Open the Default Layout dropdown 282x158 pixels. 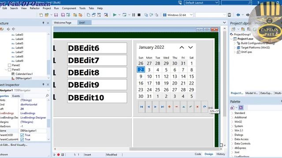216,3
